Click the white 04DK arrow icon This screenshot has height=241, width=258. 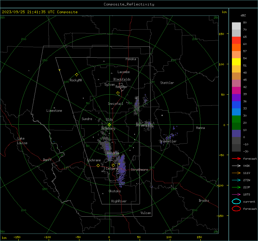click(236, 166)
